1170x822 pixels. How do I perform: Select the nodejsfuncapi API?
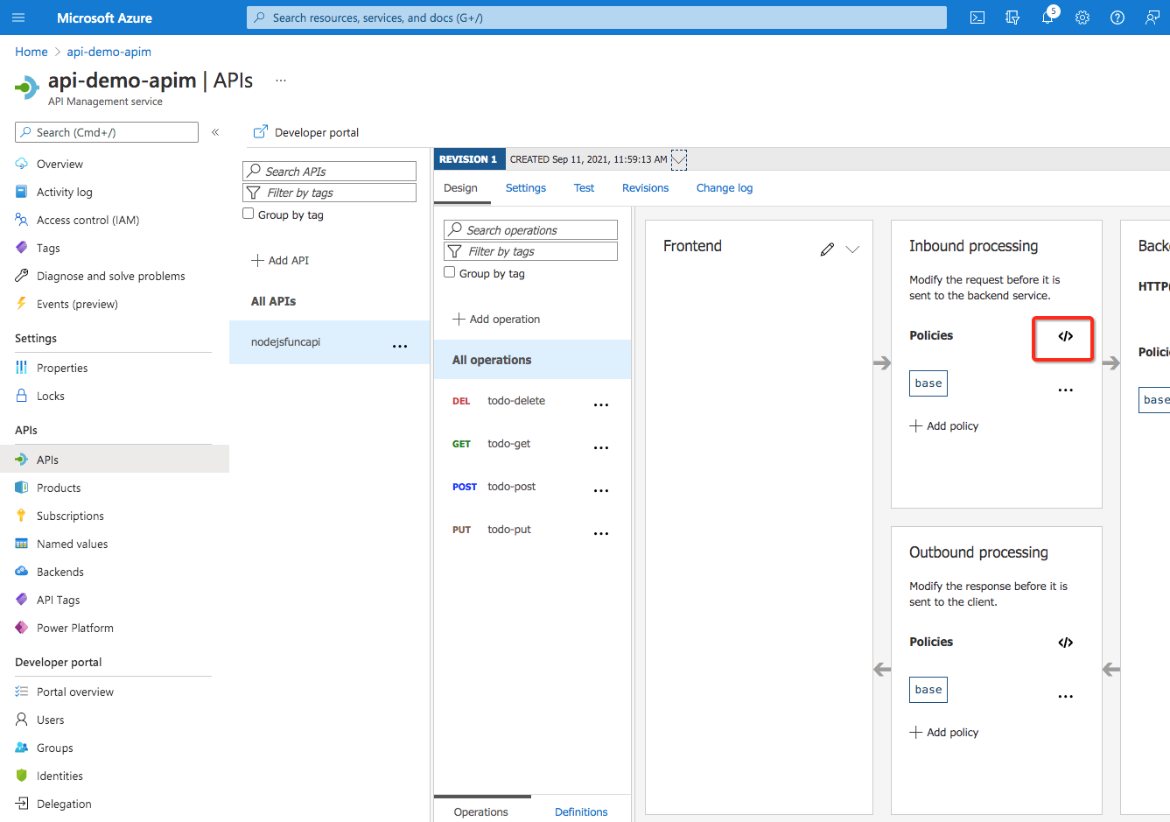pos(329,342)
